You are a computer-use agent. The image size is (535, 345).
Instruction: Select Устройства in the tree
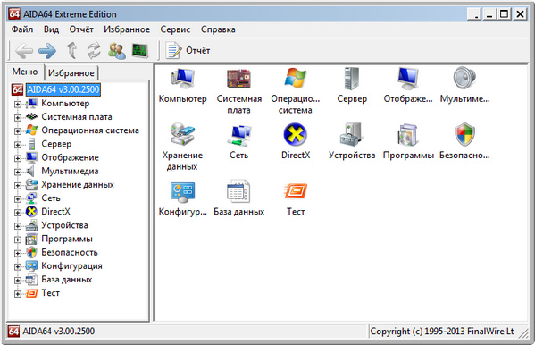coord(65,225)
